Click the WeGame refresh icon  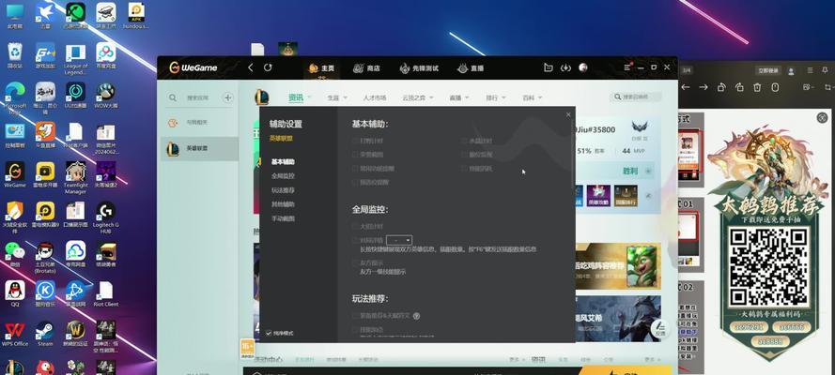coord(268,67)
